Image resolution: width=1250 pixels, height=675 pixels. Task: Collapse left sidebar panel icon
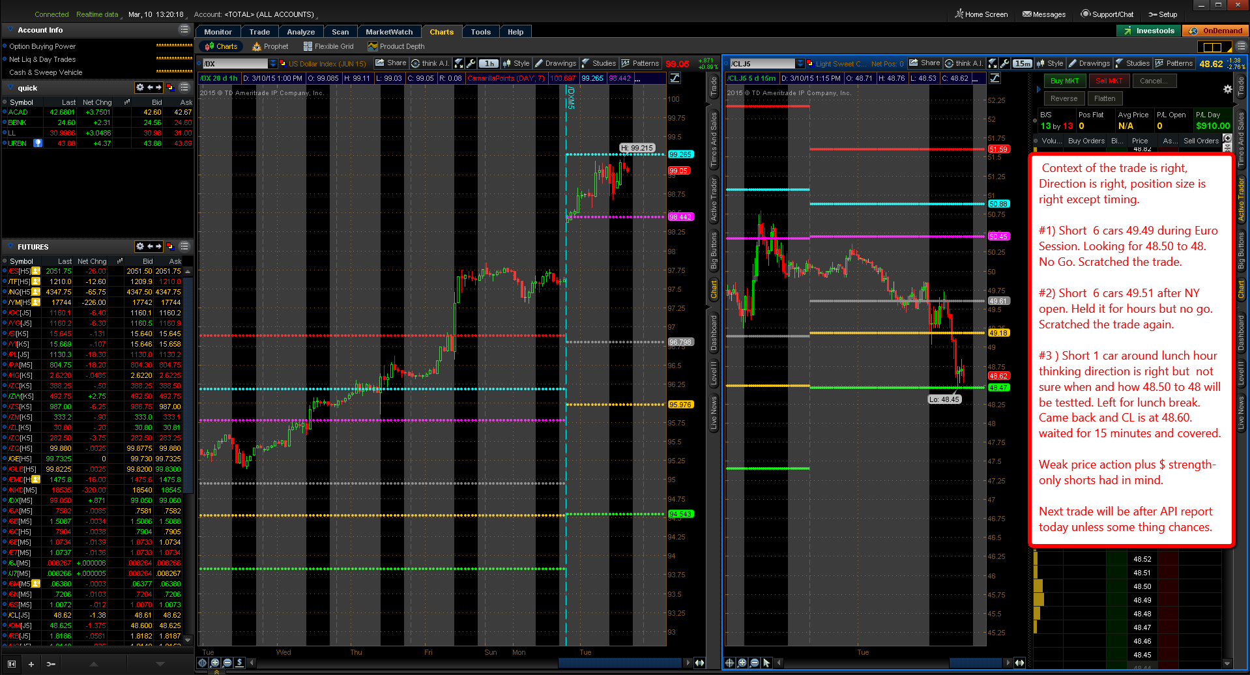(x=11, y=664)
